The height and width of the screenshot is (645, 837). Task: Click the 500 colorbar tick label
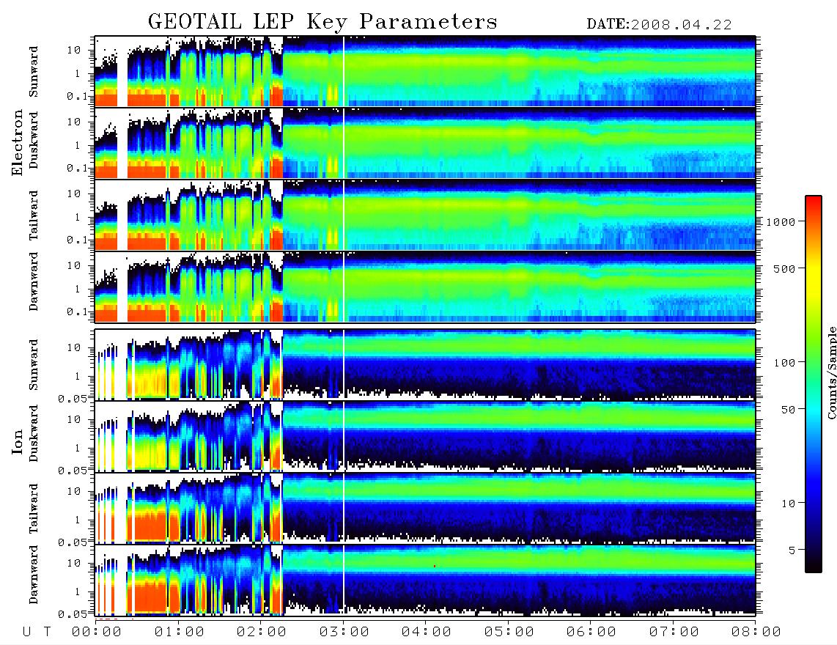pyautogui.click(x=784, y=268)
